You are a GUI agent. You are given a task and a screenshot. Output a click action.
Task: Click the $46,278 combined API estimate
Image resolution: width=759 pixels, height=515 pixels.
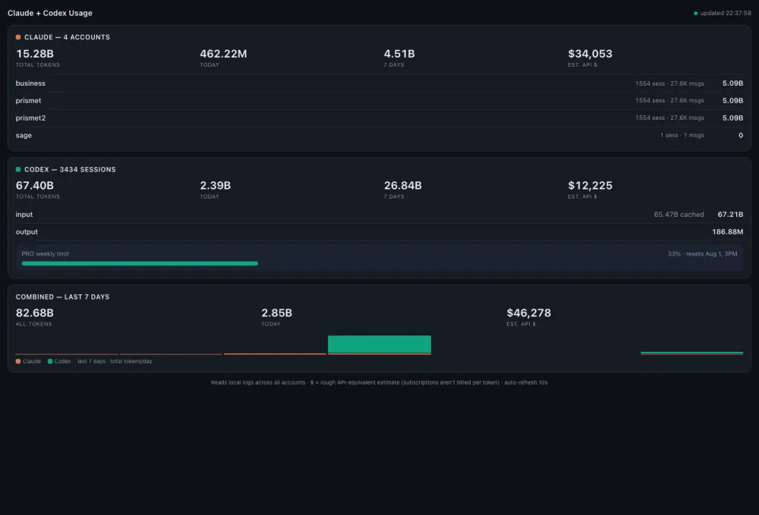click(528, 313)
